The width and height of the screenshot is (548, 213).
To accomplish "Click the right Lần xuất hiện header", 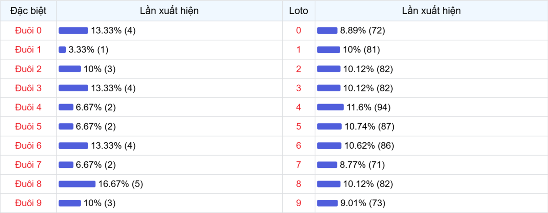I will point(431,11).
